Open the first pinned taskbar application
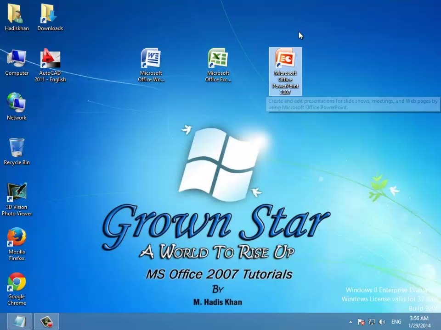This screenshot has width=441, height=330. (x=19, y=321)
